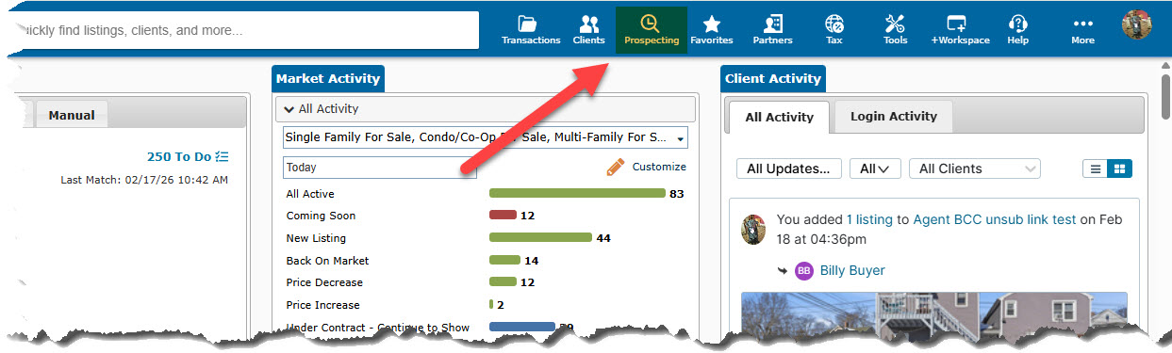This screenshot has width=1172, height=353.
Task: Open the property type dropdown
Action: (486, 137)
